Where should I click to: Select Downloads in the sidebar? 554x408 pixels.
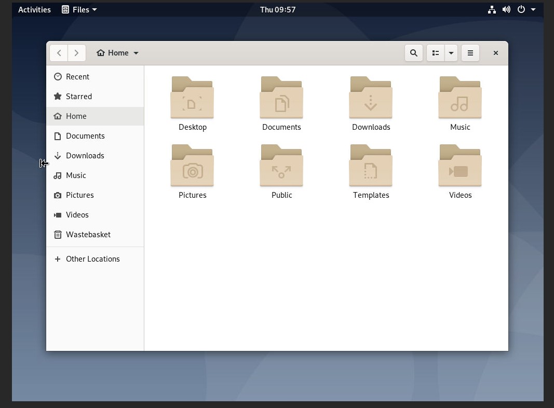95,156
